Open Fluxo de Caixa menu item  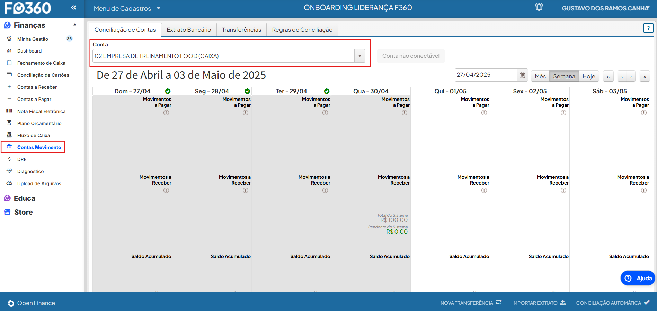pyautogui.click(x=34, y=135)
